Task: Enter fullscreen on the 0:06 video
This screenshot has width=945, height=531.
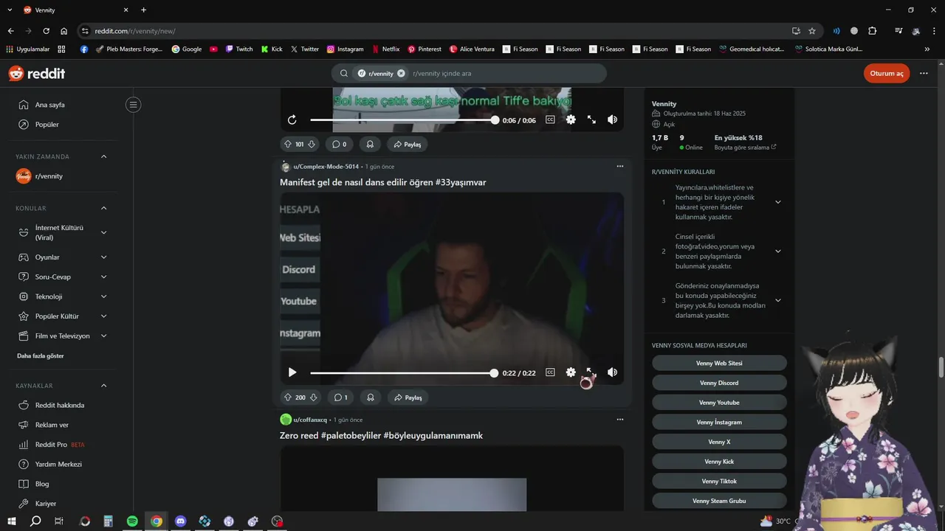Action: [591, 119]
